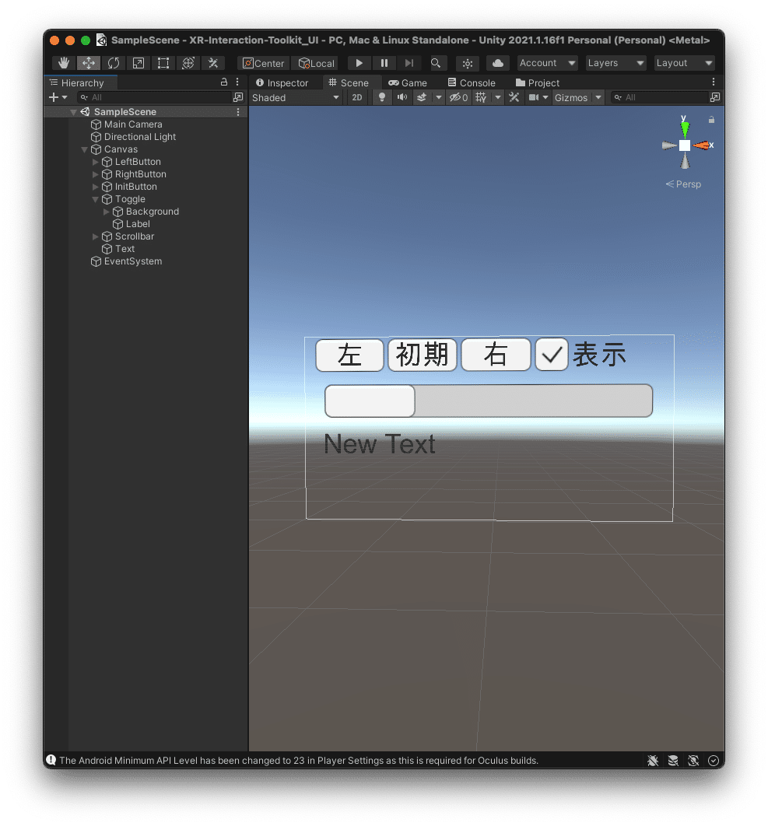Open Scene panel three-dot options

pyautogui.click(x=714, y=82)
